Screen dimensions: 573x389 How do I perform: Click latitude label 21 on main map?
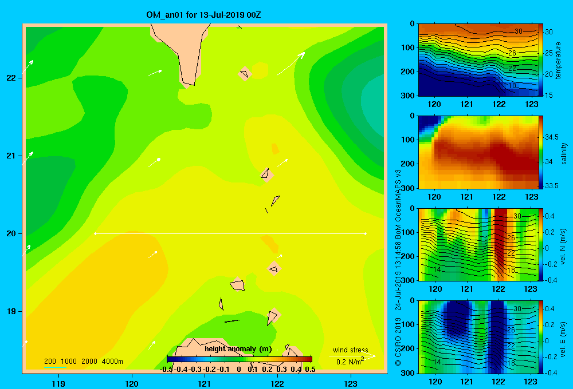pos(11,156)
